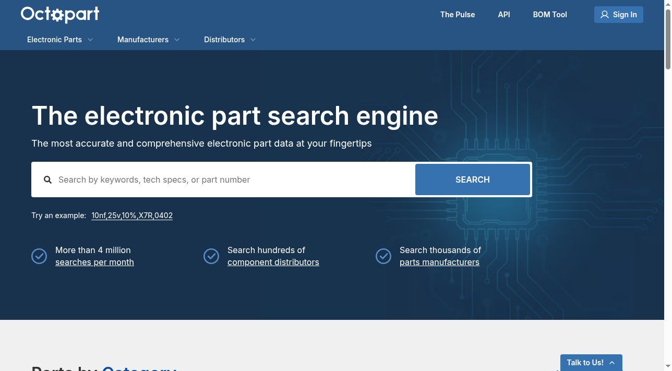The image size is (672, 371).
Task: Open the Octopart logo home link
Action: (x=60, y=14)
